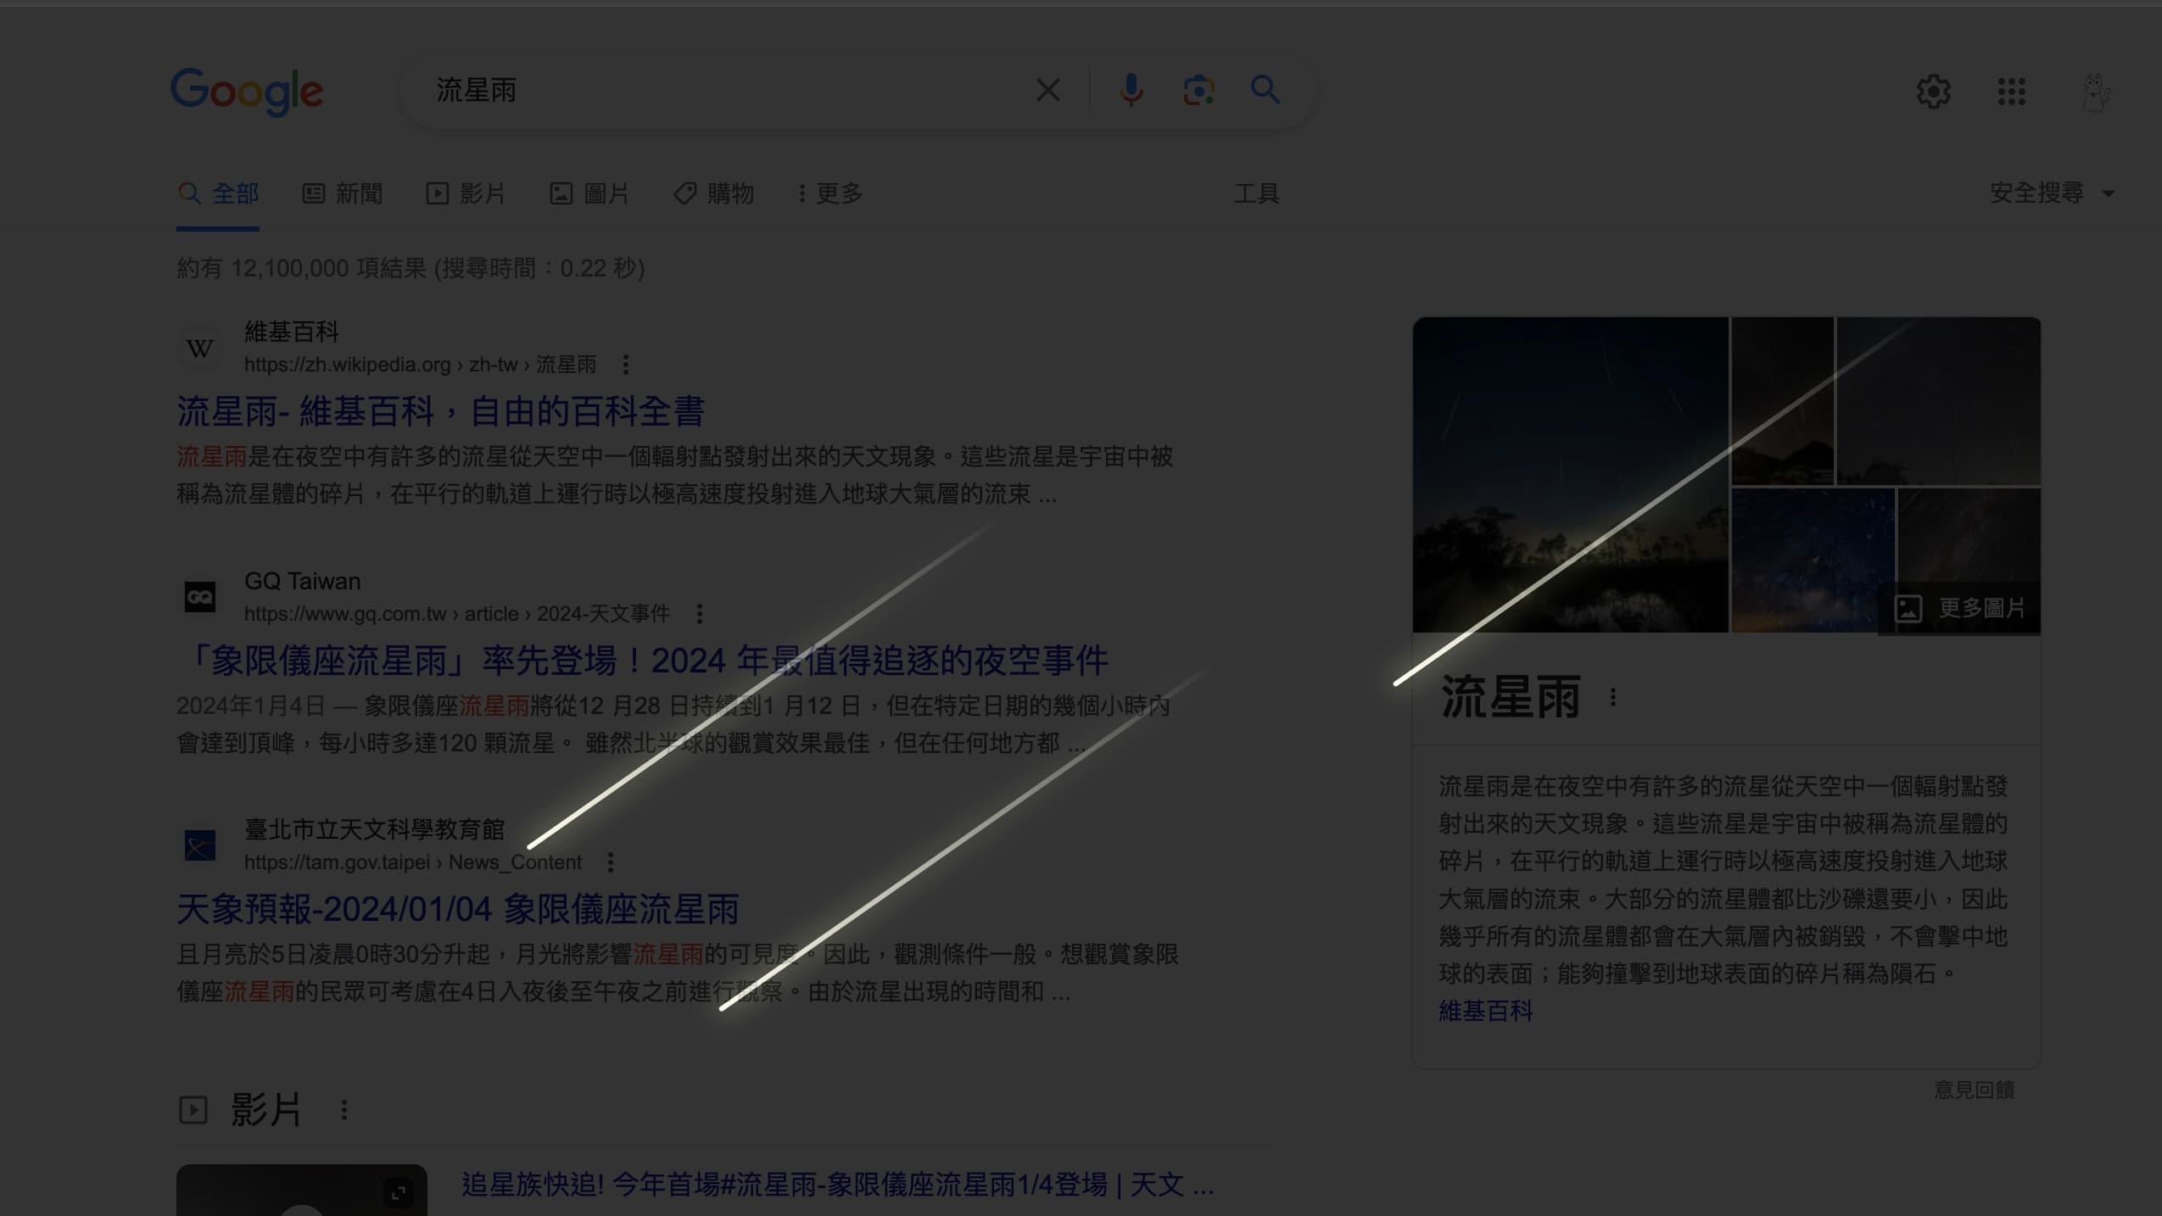This screenshot has width=2162, height=1216.
Task: Open options menu for tam.gov.taipei result
Action: point(611,862)
